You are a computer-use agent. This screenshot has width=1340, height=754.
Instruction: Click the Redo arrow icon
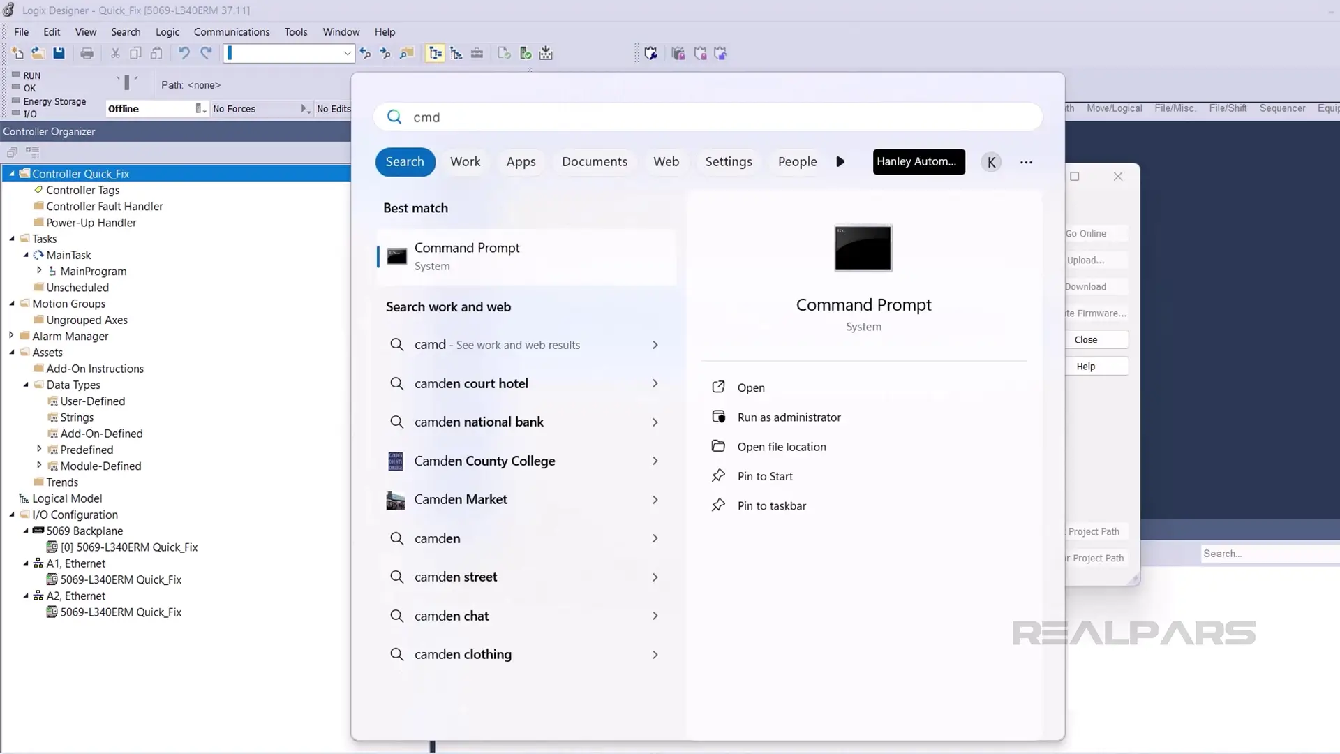click(x=206, y=53)
